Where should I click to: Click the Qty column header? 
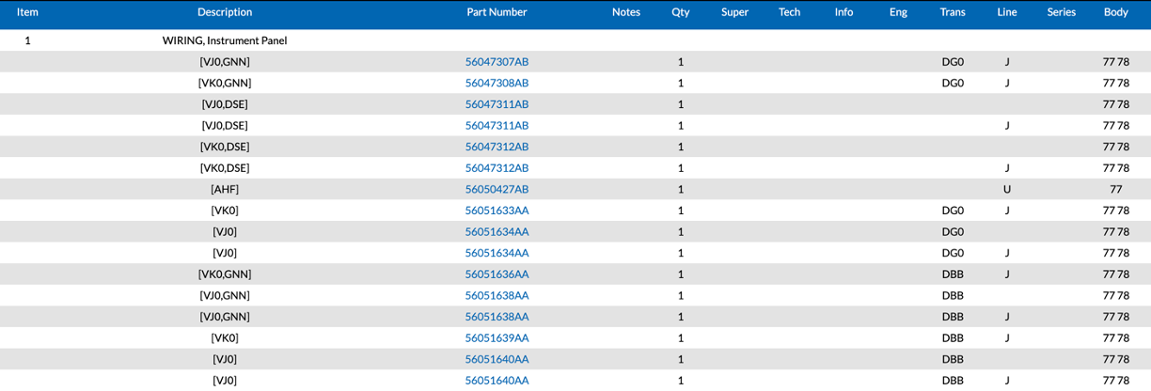tap(680, 12)
